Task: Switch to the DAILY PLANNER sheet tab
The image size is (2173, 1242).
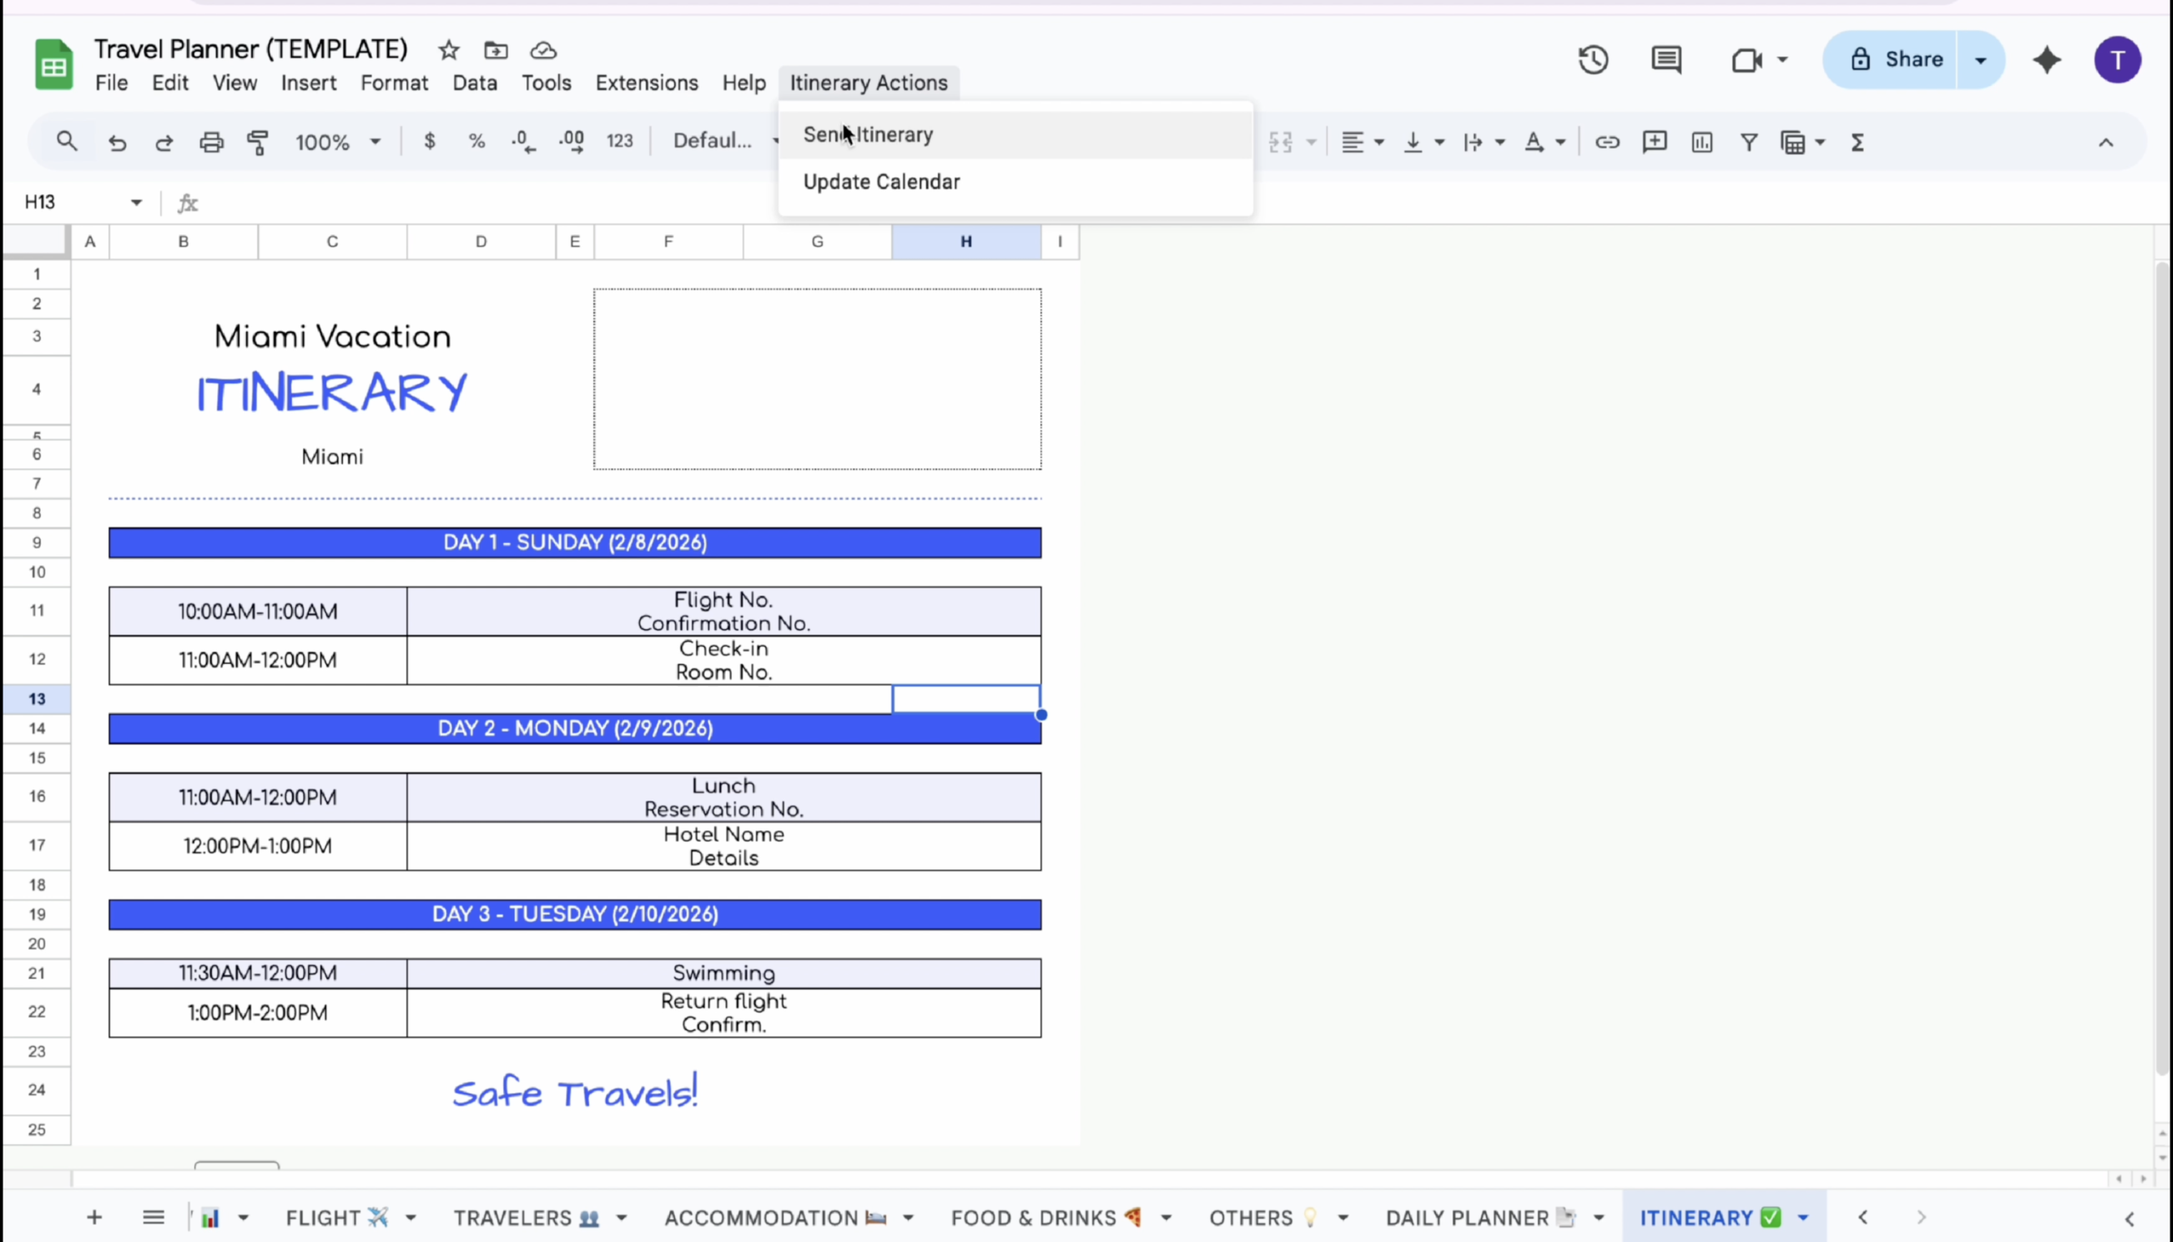Action: pos(1467,1218)
